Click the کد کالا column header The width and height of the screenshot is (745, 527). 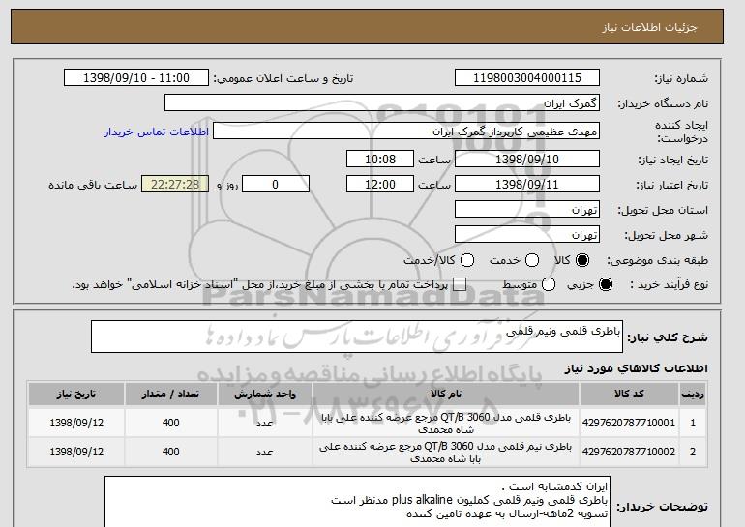629,395
